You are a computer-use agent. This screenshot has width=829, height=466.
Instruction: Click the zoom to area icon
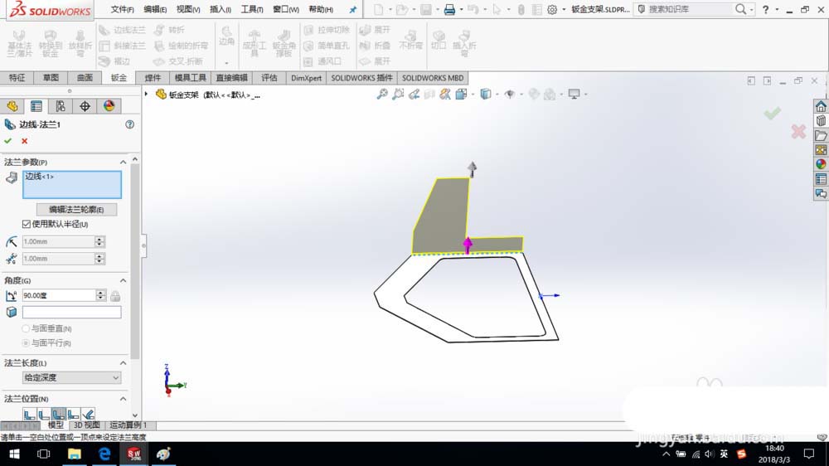pos(398,95)
